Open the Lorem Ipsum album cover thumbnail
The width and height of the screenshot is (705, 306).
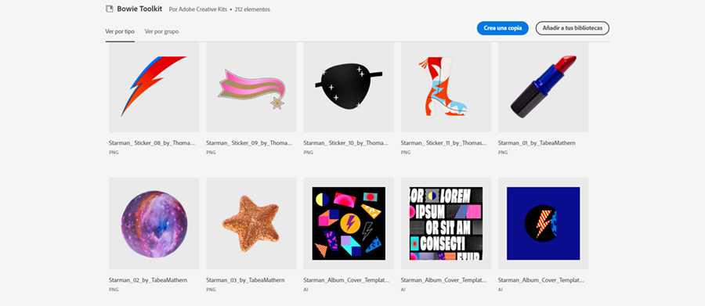pos(446,223)
